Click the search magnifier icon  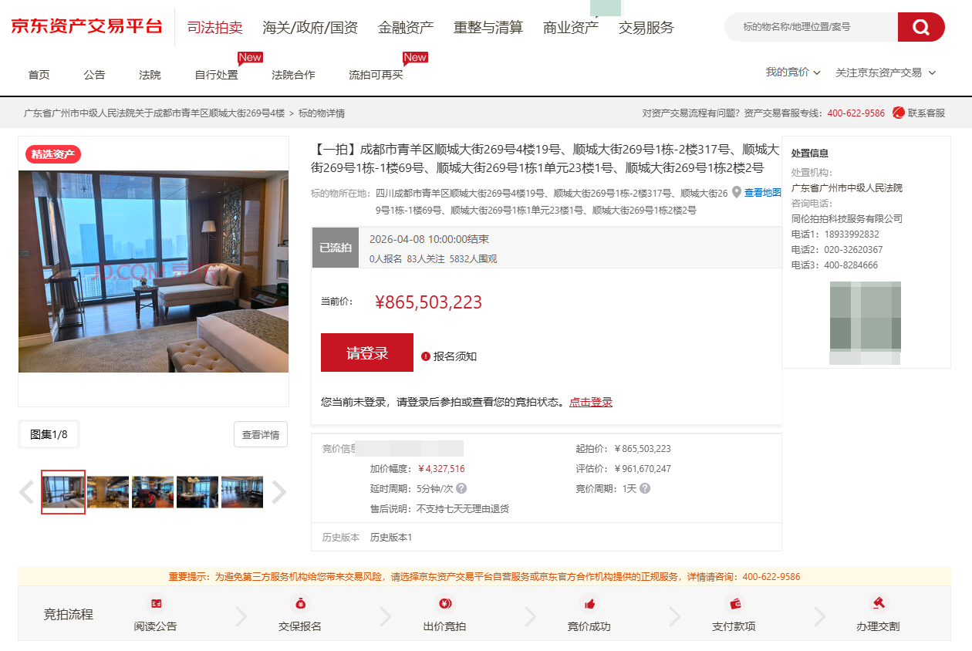920,26
